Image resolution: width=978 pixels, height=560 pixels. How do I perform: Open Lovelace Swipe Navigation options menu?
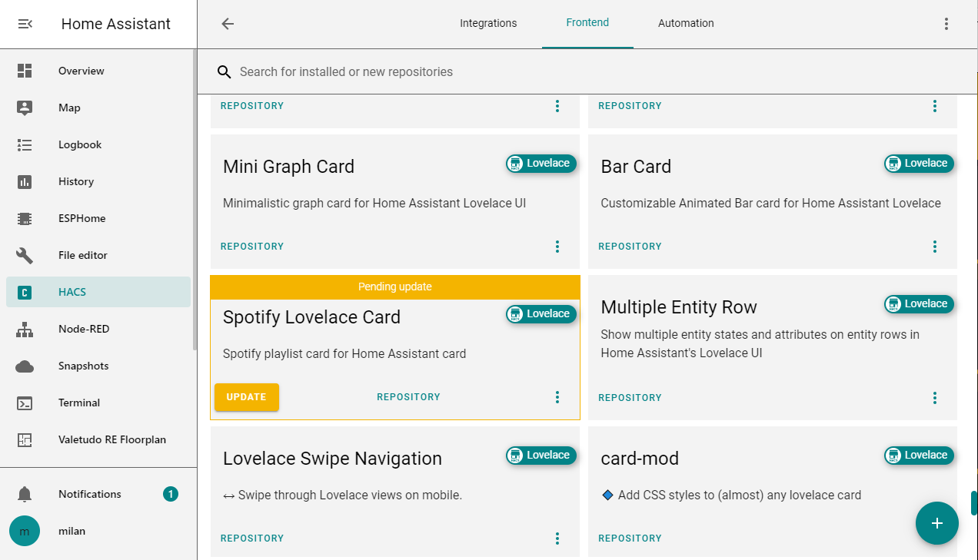tap(557, 538)
